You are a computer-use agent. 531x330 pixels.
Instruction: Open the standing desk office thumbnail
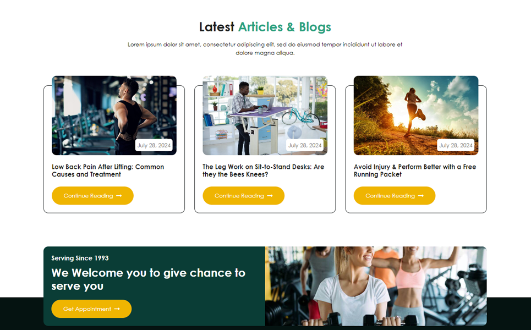click(x=265, y=116)
